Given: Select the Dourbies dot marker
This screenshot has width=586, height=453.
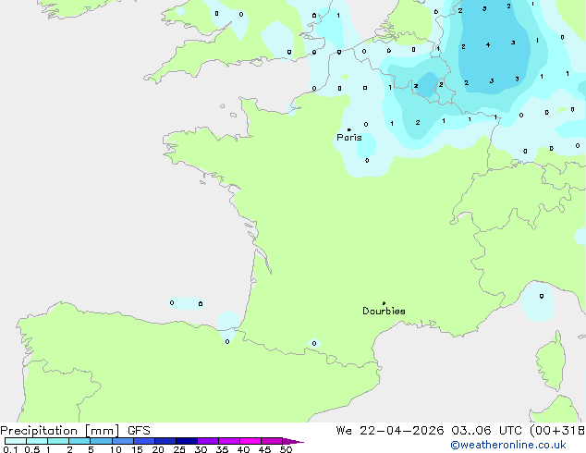Looking at the screenshot, I should tap(384, 303).
